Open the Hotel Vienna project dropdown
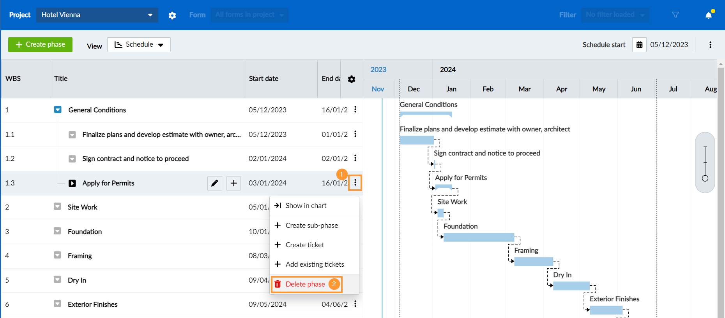 coord(97,15)
